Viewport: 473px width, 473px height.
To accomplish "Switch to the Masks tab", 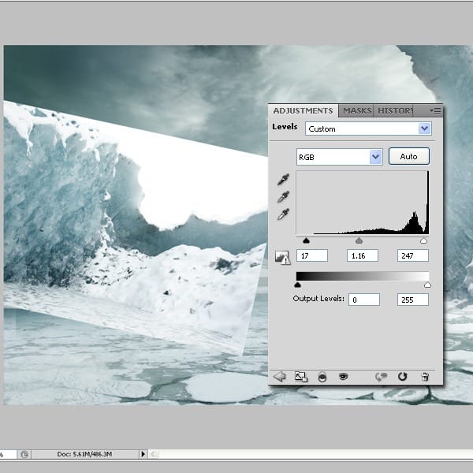I will click(x=357, y=111).
